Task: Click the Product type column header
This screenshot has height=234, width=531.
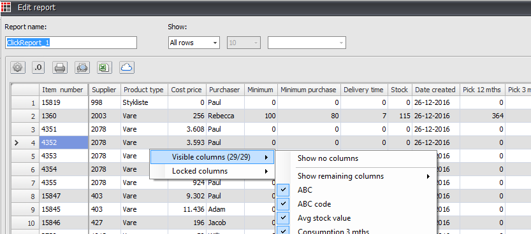Action: point(144,90)
